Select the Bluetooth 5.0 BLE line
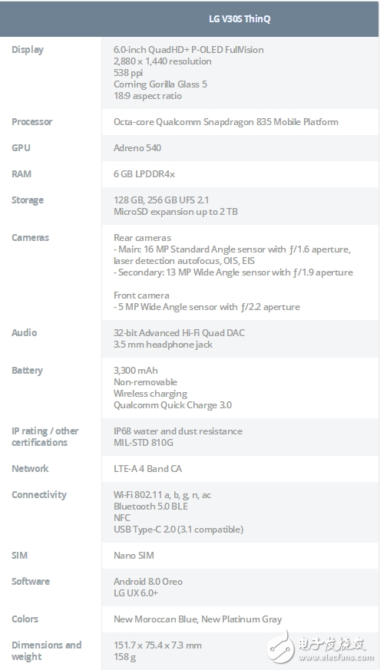This screenshot has width=380, height=670. click(151, 506)
